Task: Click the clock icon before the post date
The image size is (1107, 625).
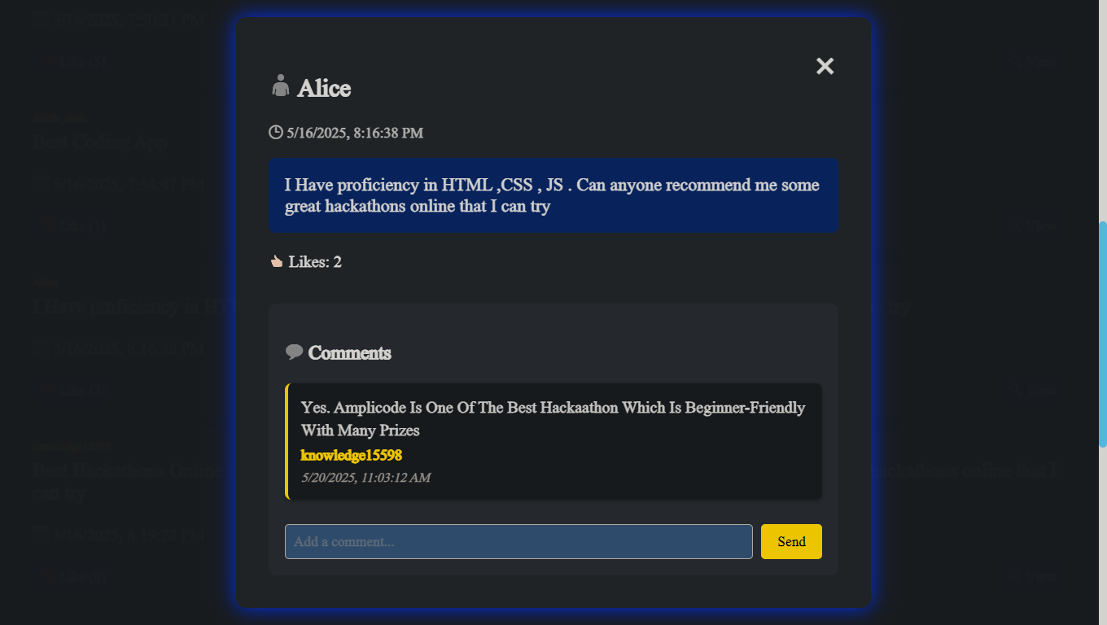Action: coord(276,132)
